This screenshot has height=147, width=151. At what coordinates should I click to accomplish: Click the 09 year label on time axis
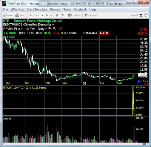(x=84, y=83)
